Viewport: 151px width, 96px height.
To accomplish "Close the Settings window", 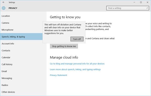I will coord(147,2).
